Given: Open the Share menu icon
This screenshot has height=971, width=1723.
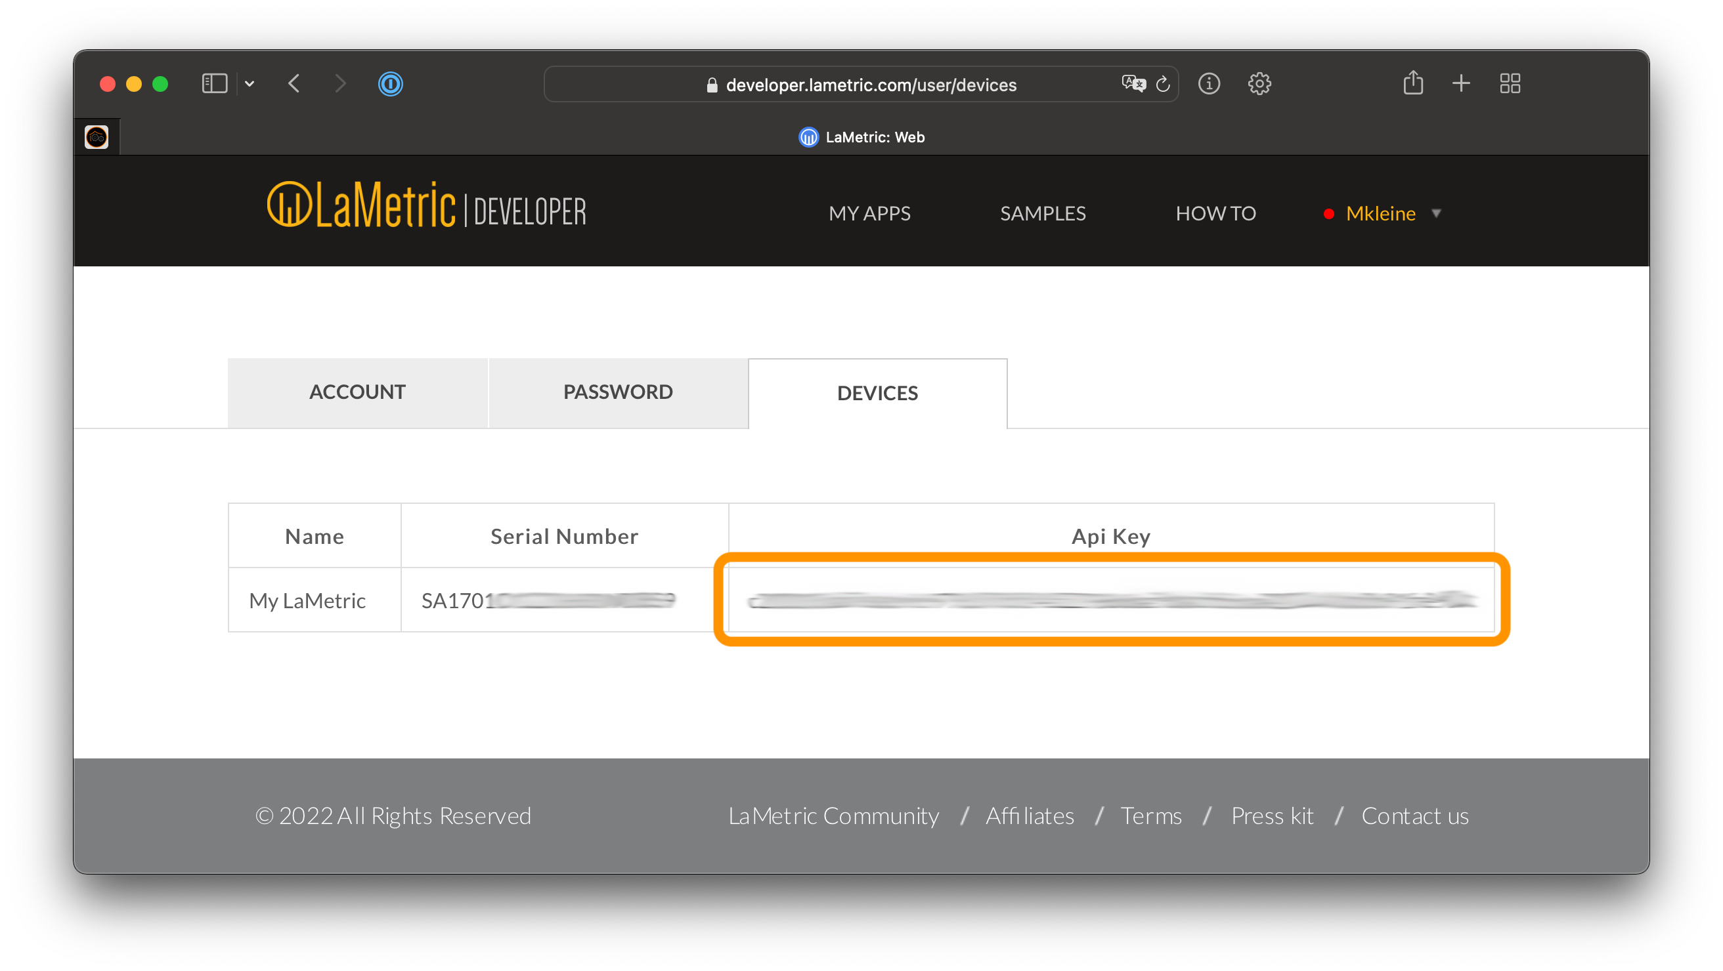Looking at the screenshot, I should (x=1412, y=82).
